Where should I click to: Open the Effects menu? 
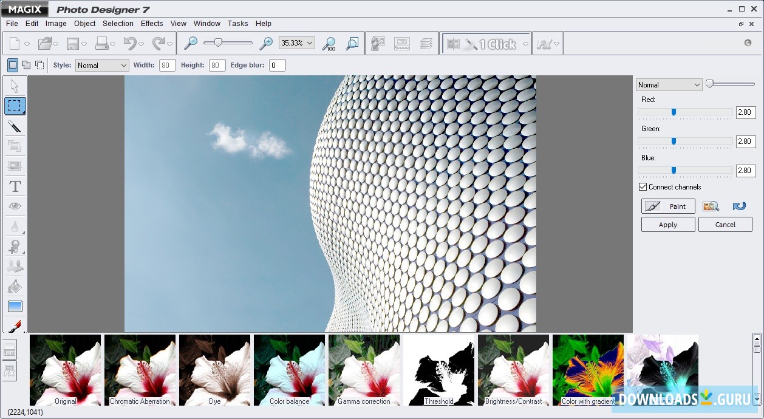(x=151, y=24)
